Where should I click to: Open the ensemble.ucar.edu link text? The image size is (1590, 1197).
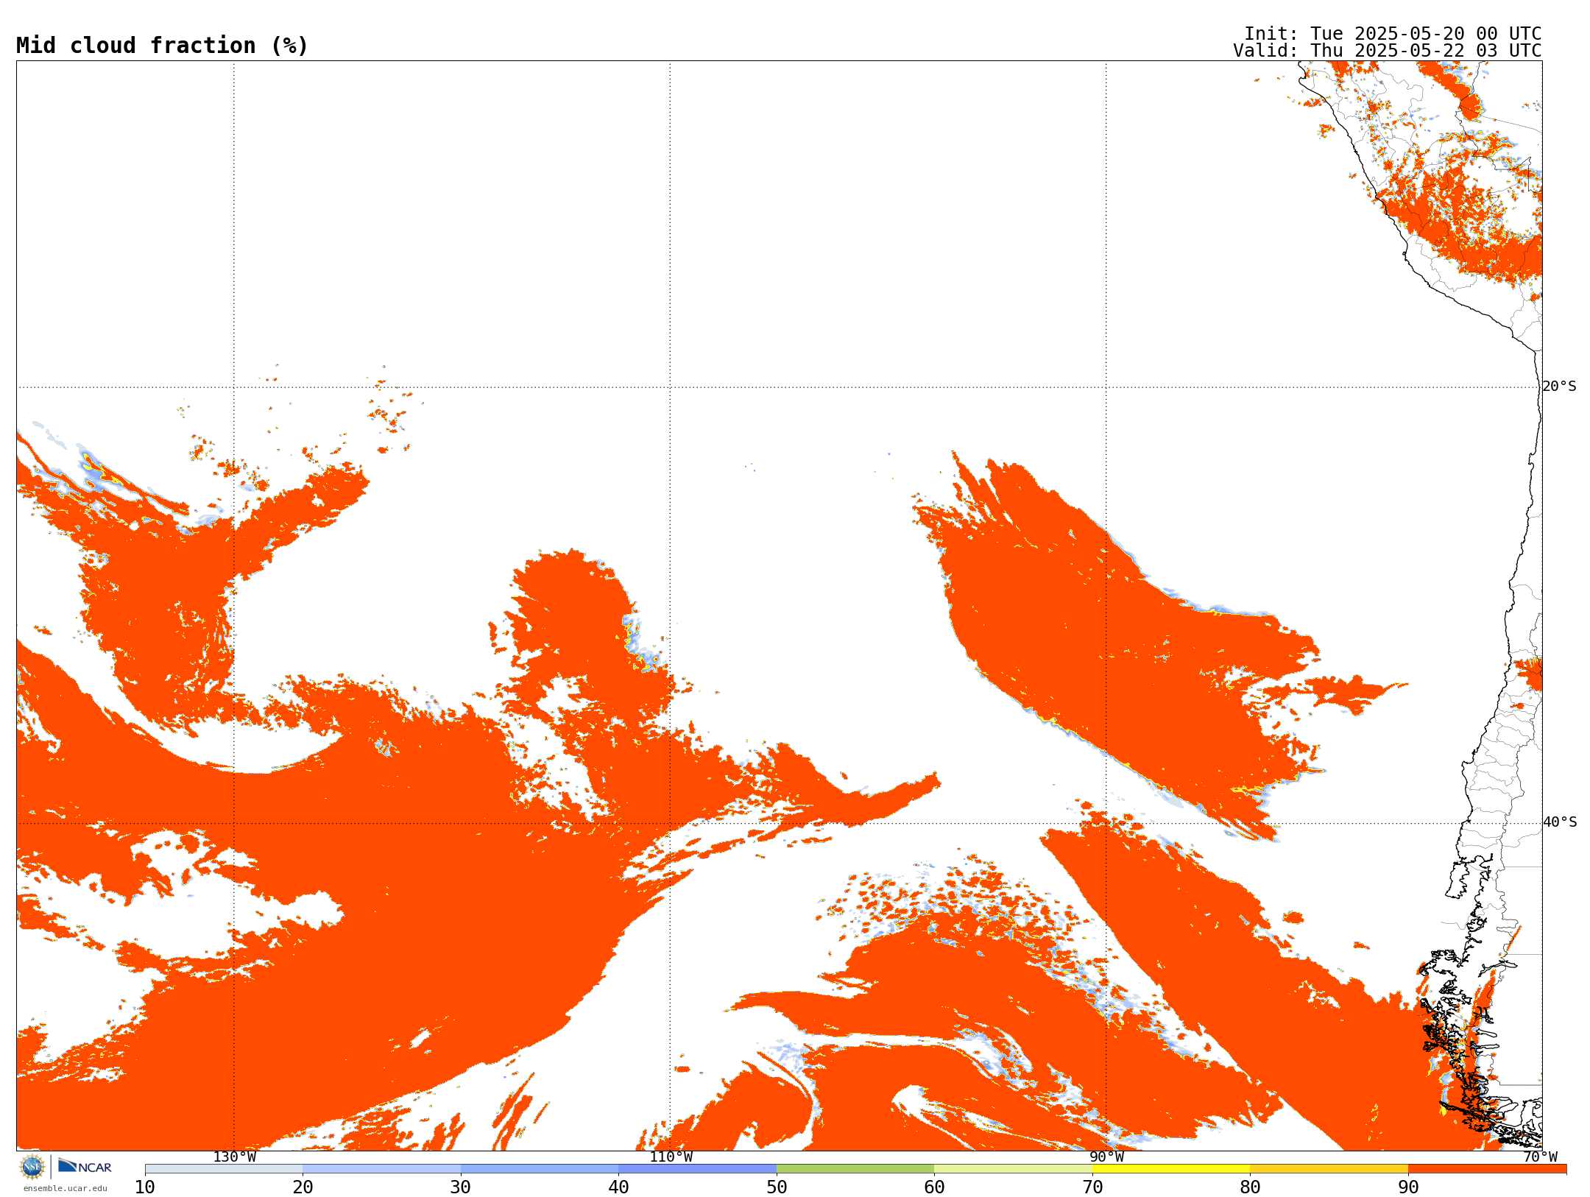click(65, 1188)
